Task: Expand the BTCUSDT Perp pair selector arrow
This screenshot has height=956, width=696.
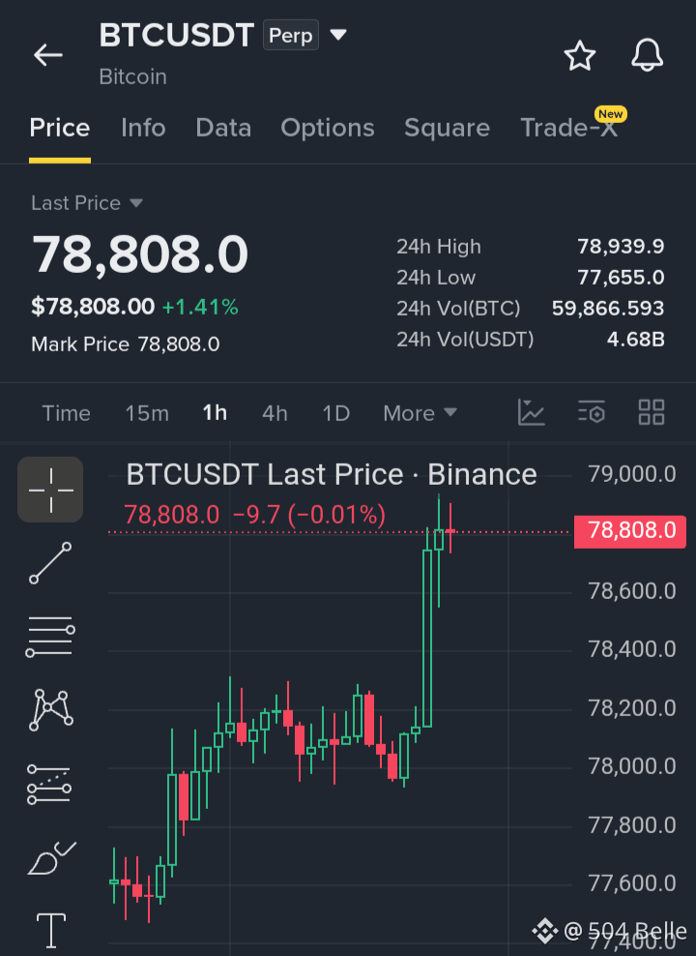Action: pyautogui.click(x=338, y=35)
